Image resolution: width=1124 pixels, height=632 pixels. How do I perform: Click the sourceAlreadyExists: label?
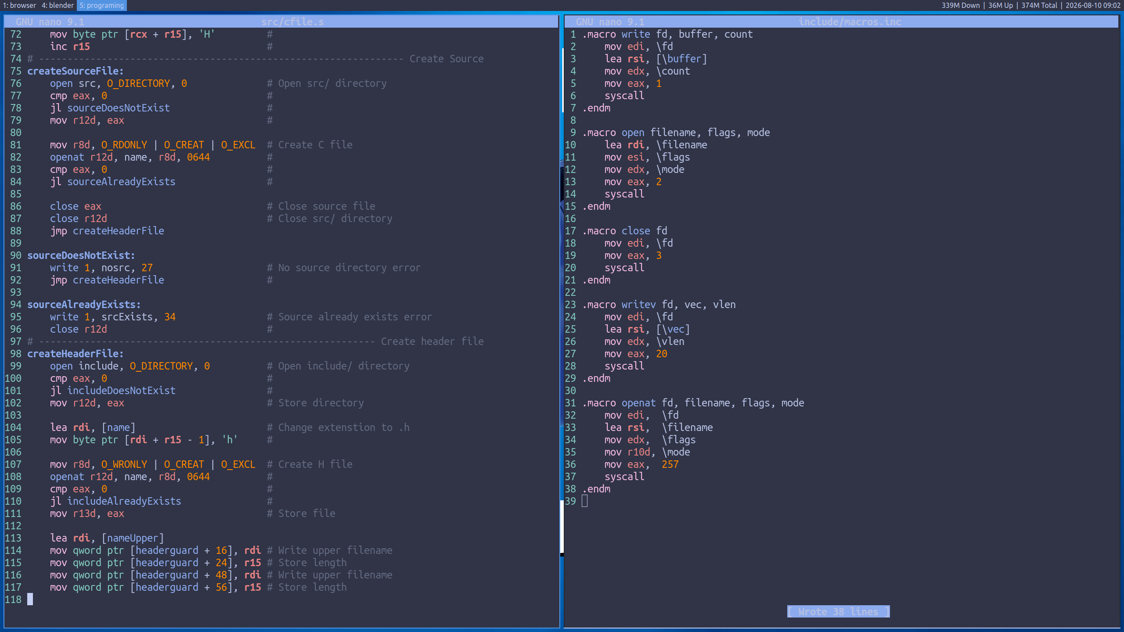click(84, 305)
